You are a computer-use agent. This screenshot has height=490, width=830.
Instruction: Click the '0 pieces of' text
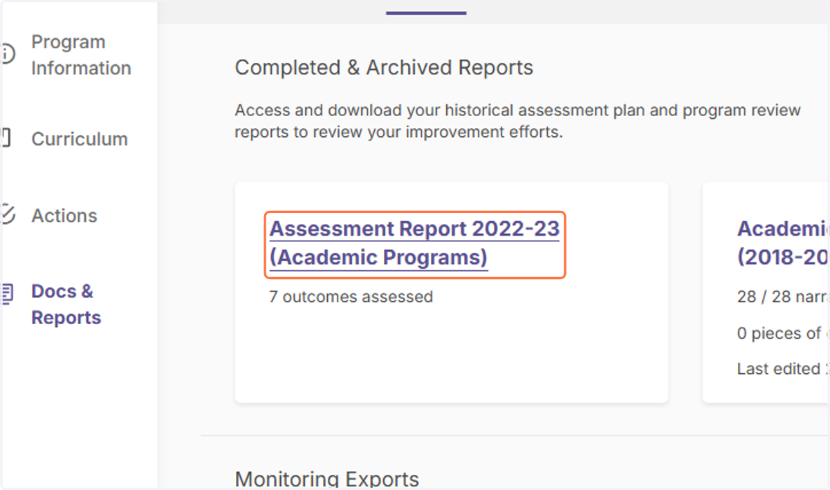pos(782,333)
